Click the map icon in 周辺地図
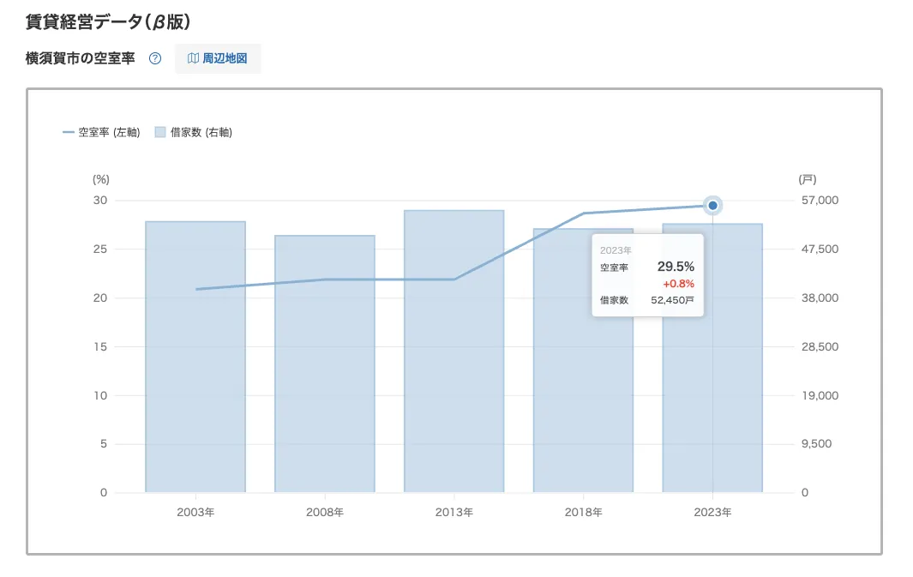This screenshot has width=913, height=577. point(193,59)
